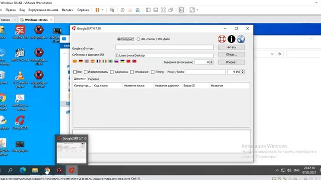Open taskbar search magnifier

[10, 170]
